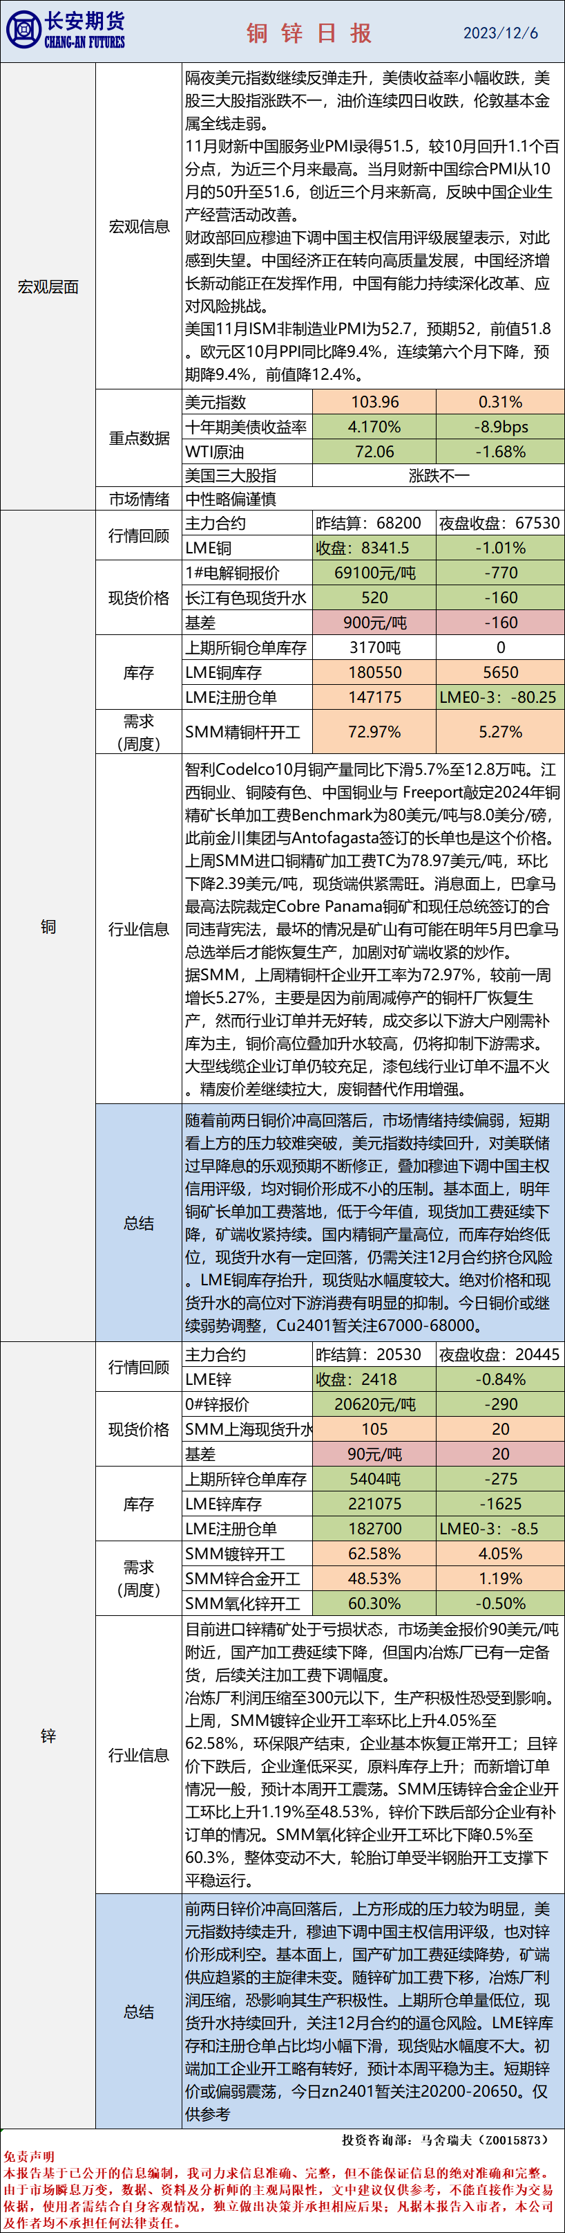Select SMM锌合金开工 value 48.53%

(374, 1579)
